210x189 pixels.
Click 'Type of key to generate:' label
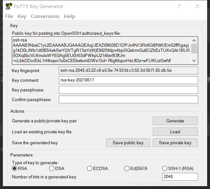click(35, 163)
